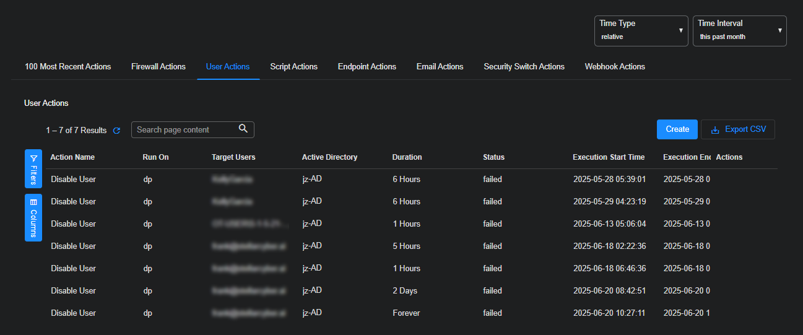Click the refresh results icon
This screenshot has height=335, width=803.
point(116,131)
